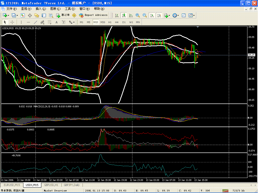Open the GBPJPY,Daily chart tab
This screenshot has width=258, height=193.
coord(71,185)
